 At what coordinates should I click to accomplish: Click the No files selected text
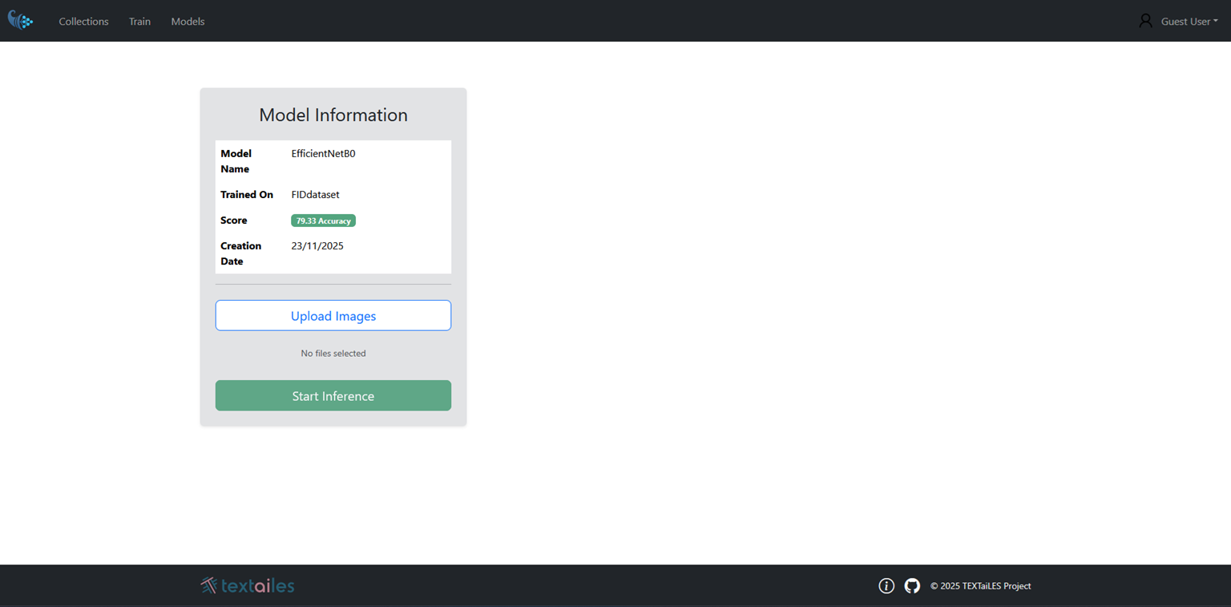pos(333,354)
